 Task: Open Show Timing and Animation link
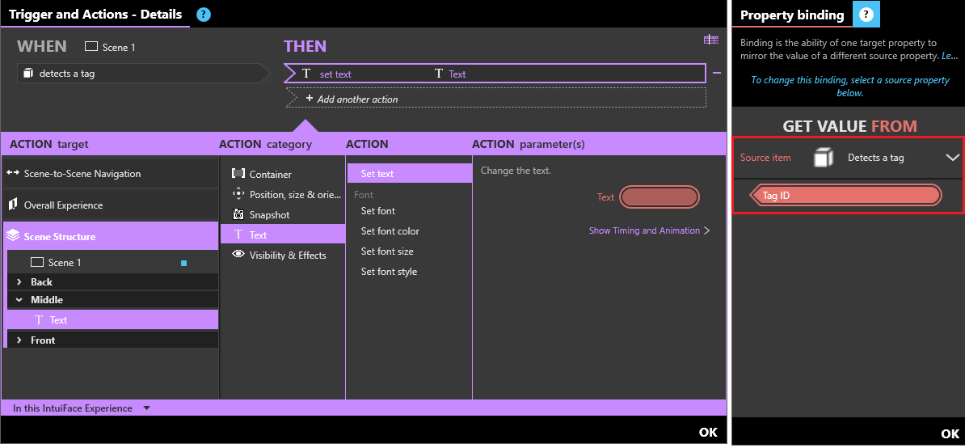[649, 231]
